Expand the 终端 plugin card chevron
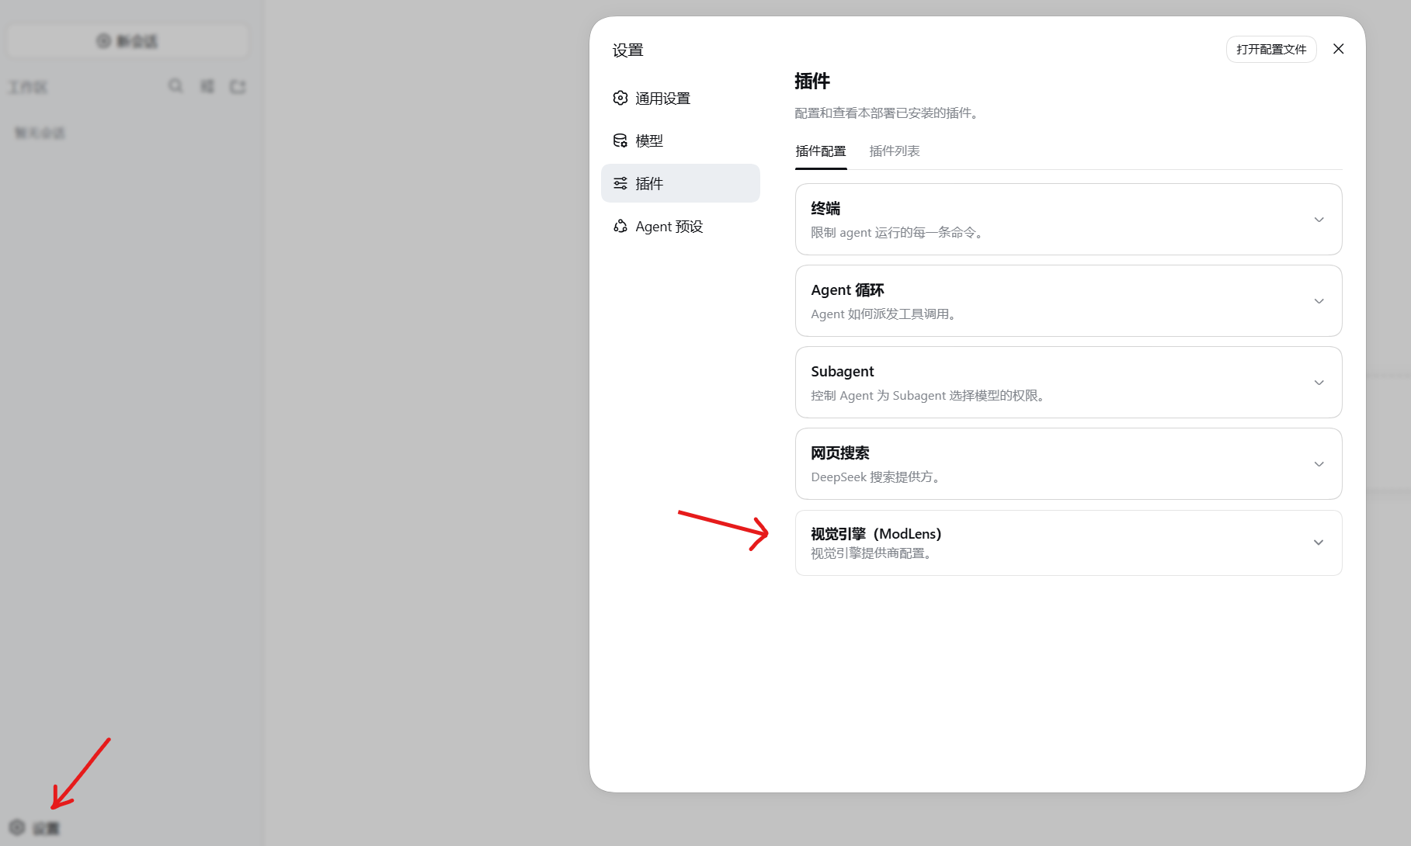Screen dimensions: 1411x846 (x=1319, y=220)
